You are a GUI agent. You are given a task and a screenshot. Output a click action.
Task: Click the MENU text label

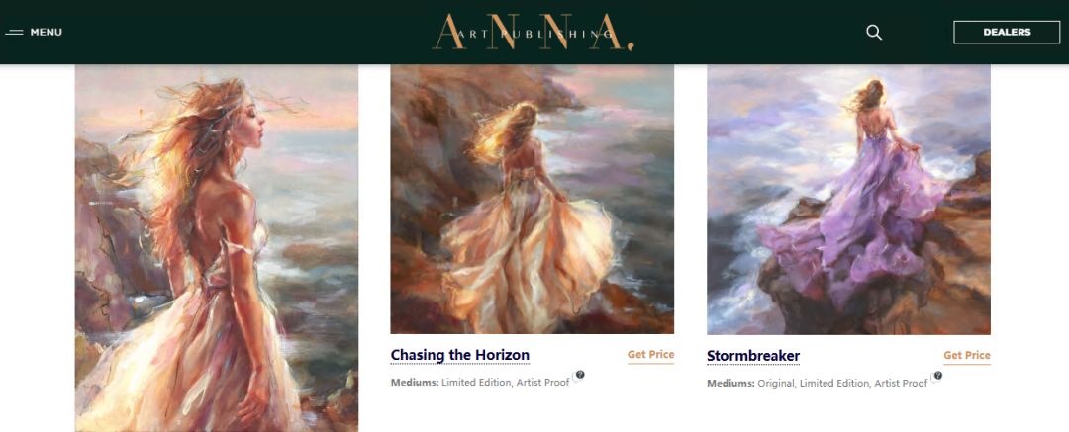click(47, 32)
